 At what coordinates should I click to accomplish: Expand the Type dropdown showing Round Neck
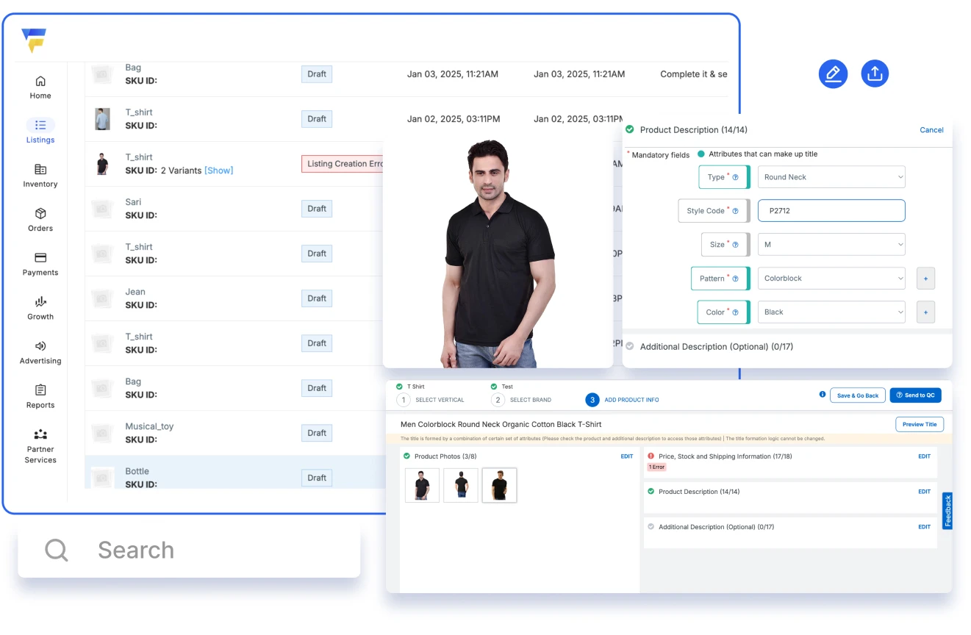click(831, 177)
